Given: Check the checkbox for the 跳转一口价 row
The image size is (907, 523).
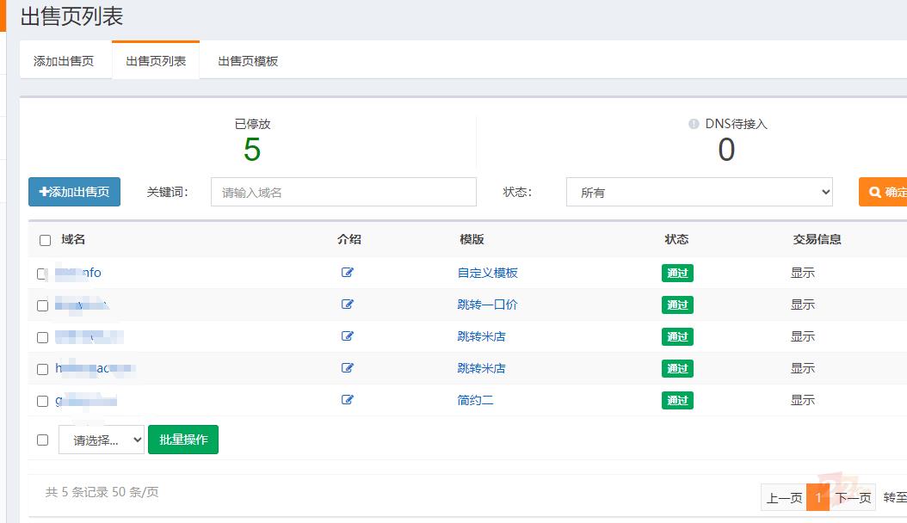Looking at the screenshot, I should [42, 306].
